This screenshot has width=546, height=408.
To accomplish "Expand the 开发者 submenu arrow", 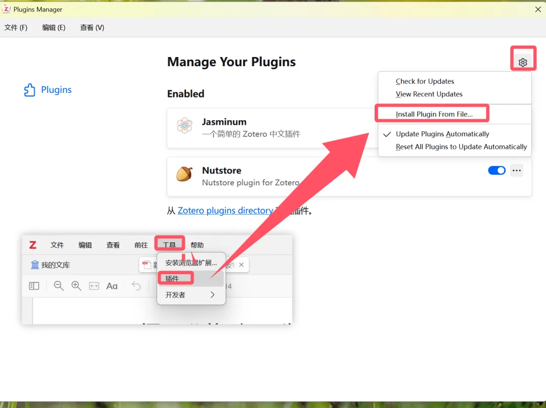I will 212,295.
